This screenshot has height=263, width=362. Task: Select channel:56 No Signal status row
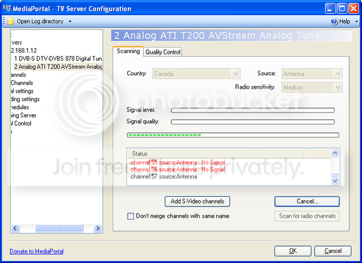pyautogui.click(x=178, y=170)
